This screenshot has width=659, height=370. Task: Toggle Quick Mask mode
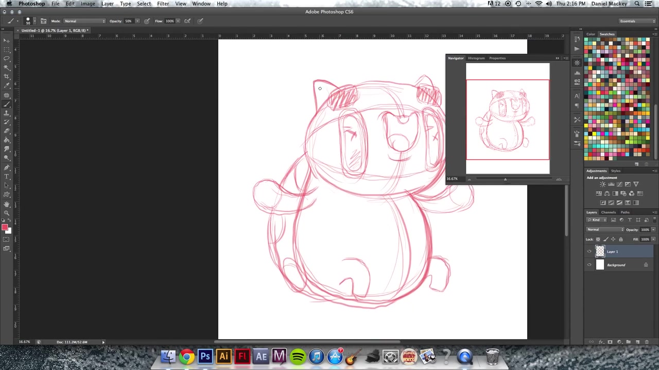(x=7, y=239)
